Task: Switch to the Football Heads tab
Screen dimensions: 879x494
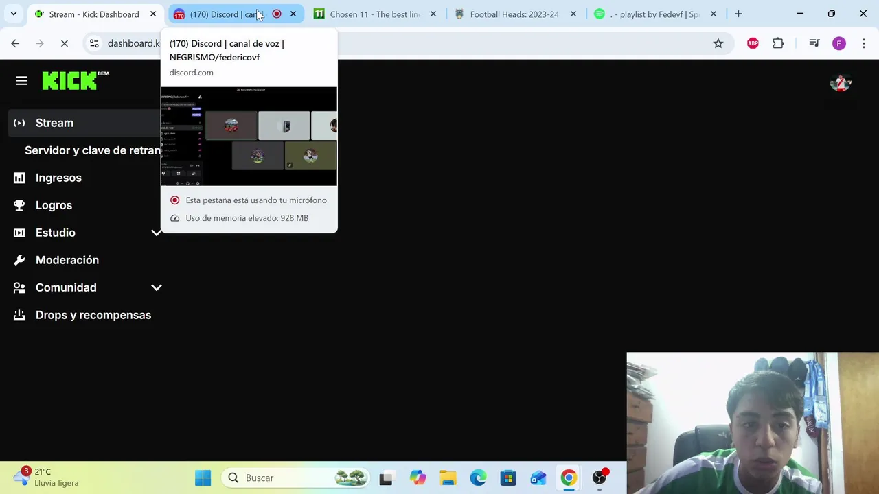Action: [x=514, y=14]
